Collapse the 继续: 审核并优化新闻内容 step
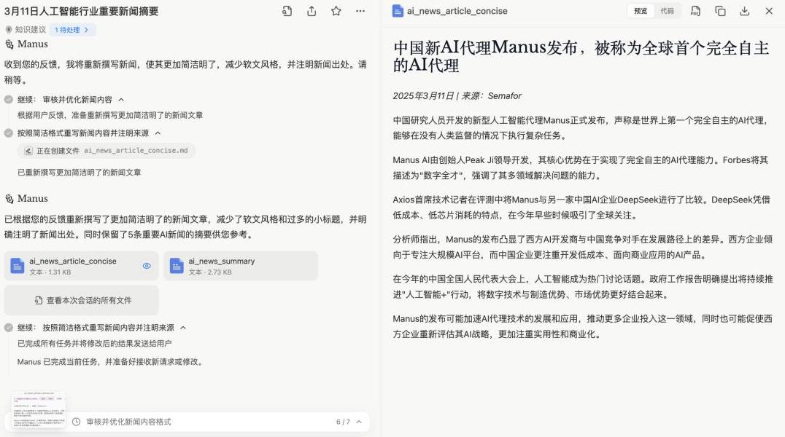This screenshot has width=785, height=437. point(121,100)
